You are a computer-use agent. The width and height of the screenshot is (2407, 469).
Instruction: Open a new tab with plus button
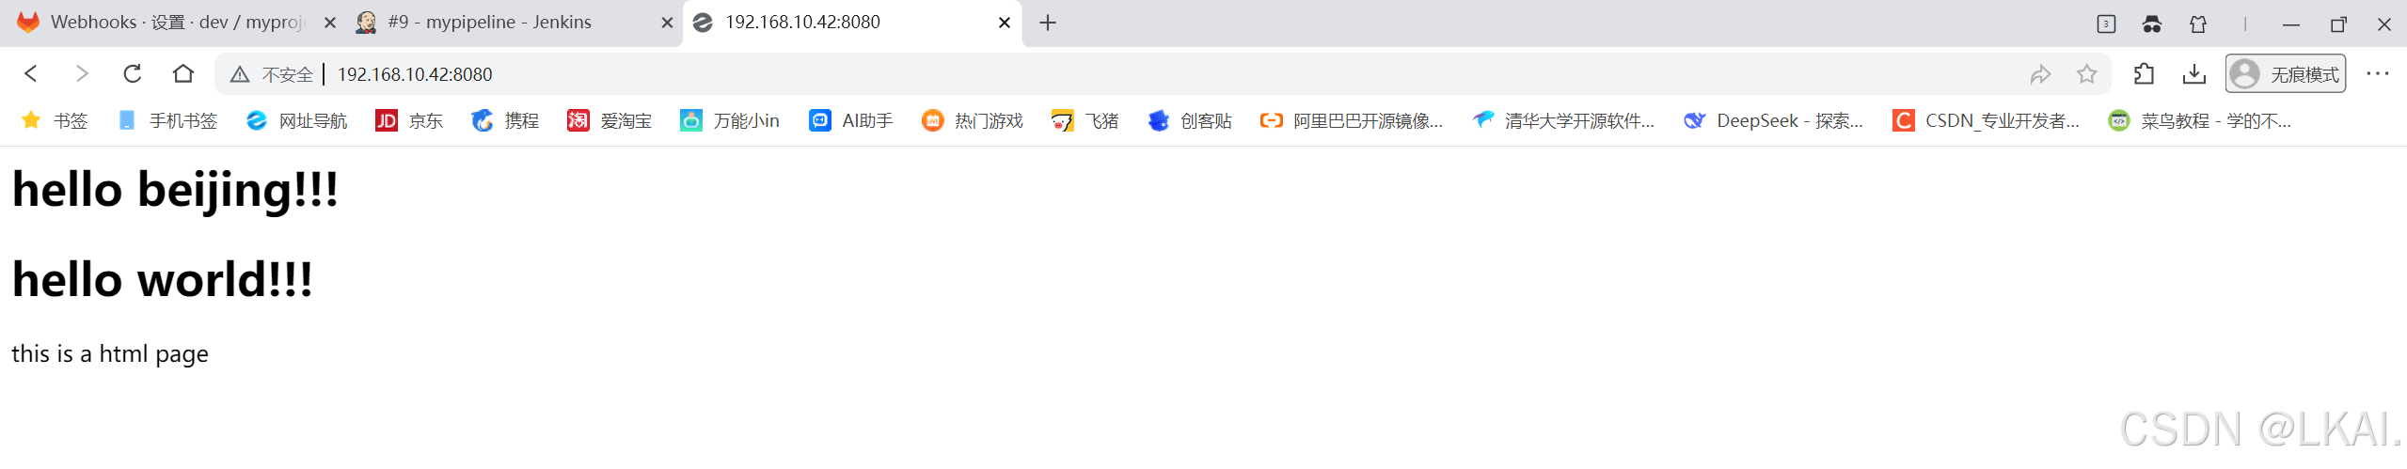point(1048,23)
